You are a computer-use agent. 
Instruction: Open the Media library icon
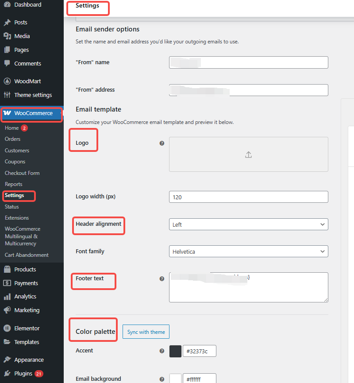click(7, 36)
